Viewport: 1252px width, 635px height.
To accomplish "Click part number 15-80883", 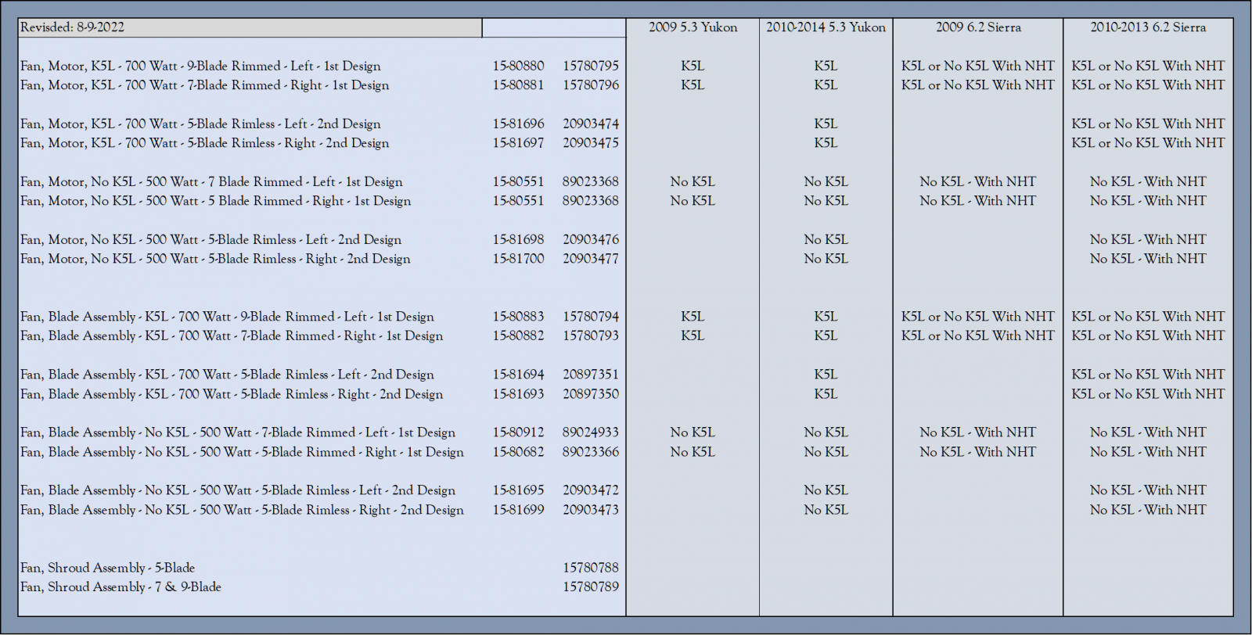I will point(518,317).
